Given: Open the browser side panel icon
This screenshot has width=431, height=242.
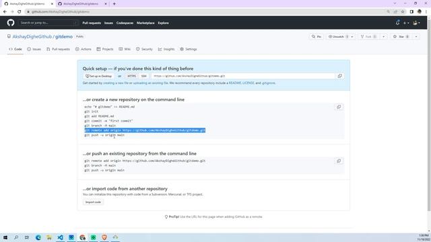Looking at the screenshot, I should pos(411,12).
